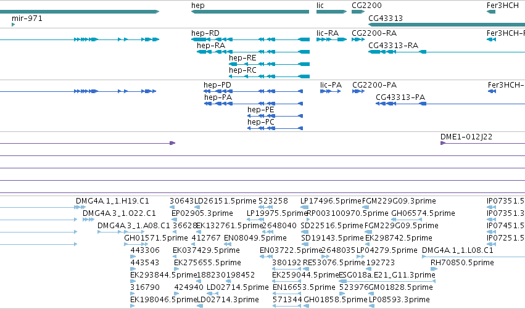Select the lic-PA protein label
This screenshot has height=309, width=525.
click(x=331, y=85)
